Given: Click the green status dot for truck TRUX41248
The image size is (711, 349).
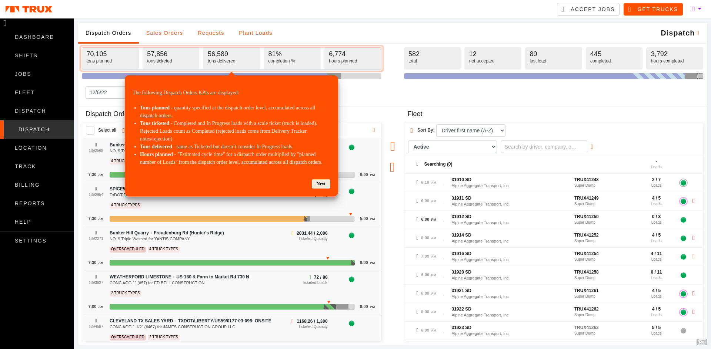Looking at the screenshot, I should click(683, 183).
